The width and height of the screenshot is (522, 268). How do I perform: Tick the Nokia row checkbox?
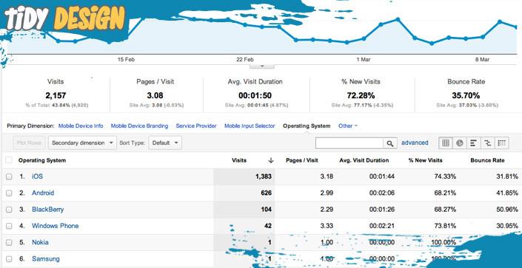pyautogui.click(x=9, y=242)
